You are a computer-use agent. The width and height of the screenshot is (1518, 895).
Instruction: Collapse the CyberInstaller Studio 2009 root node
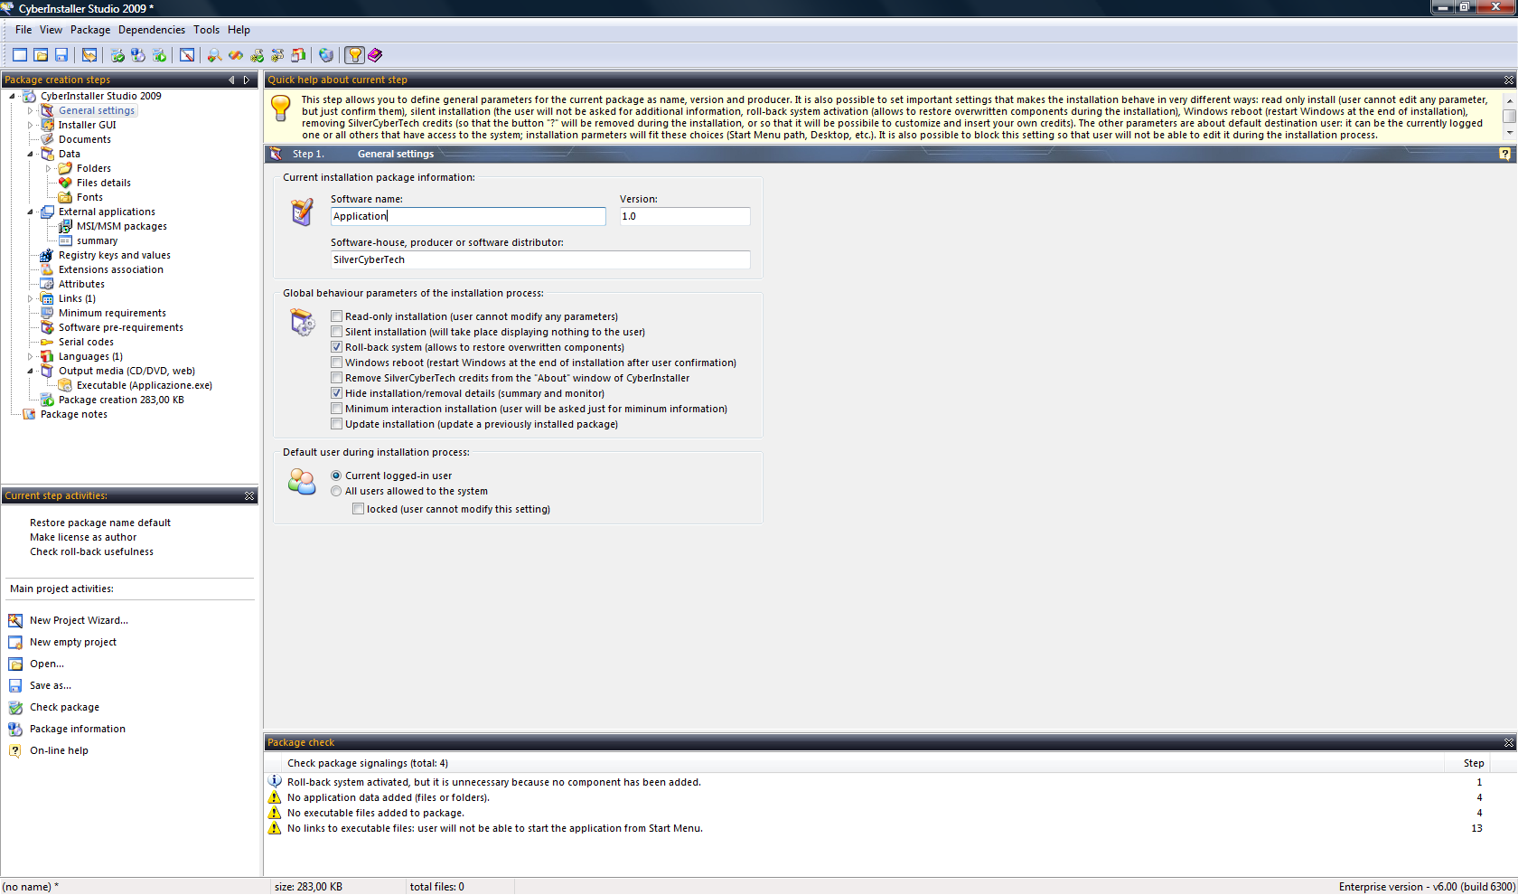coord(12,96)
